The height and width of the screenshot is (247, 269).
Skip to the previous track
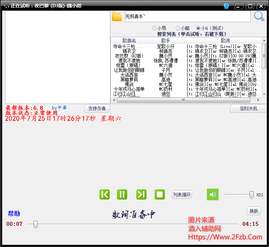[x=105, y=194]
